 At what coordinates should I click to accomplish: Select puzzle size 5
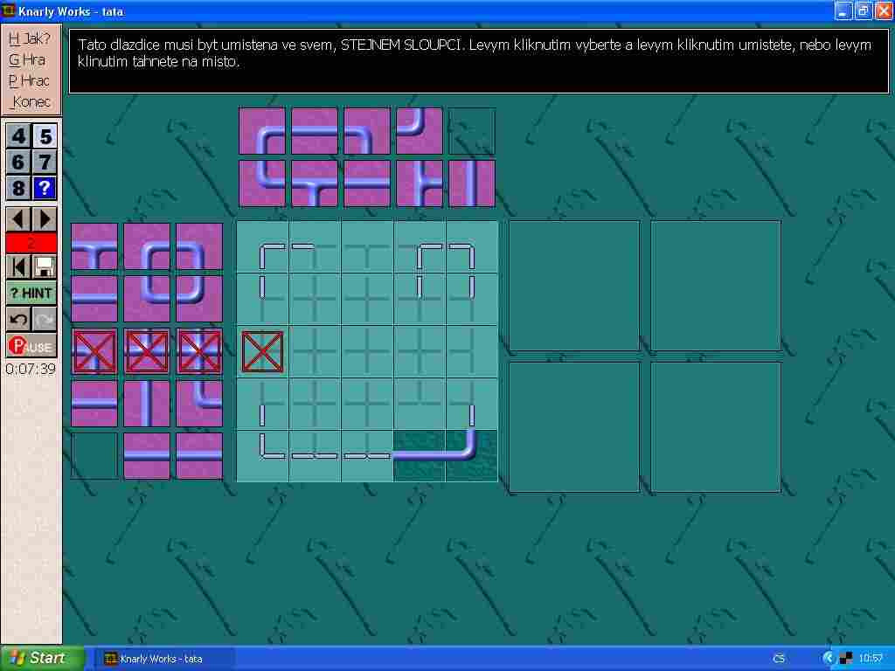coord(45,135)
